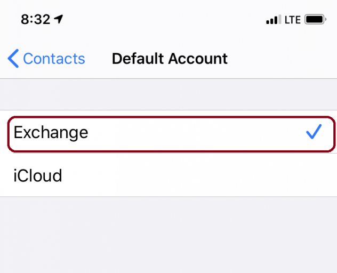
Task: Tap the cellular signal bars icon
Action: click(x=274, y=19)
